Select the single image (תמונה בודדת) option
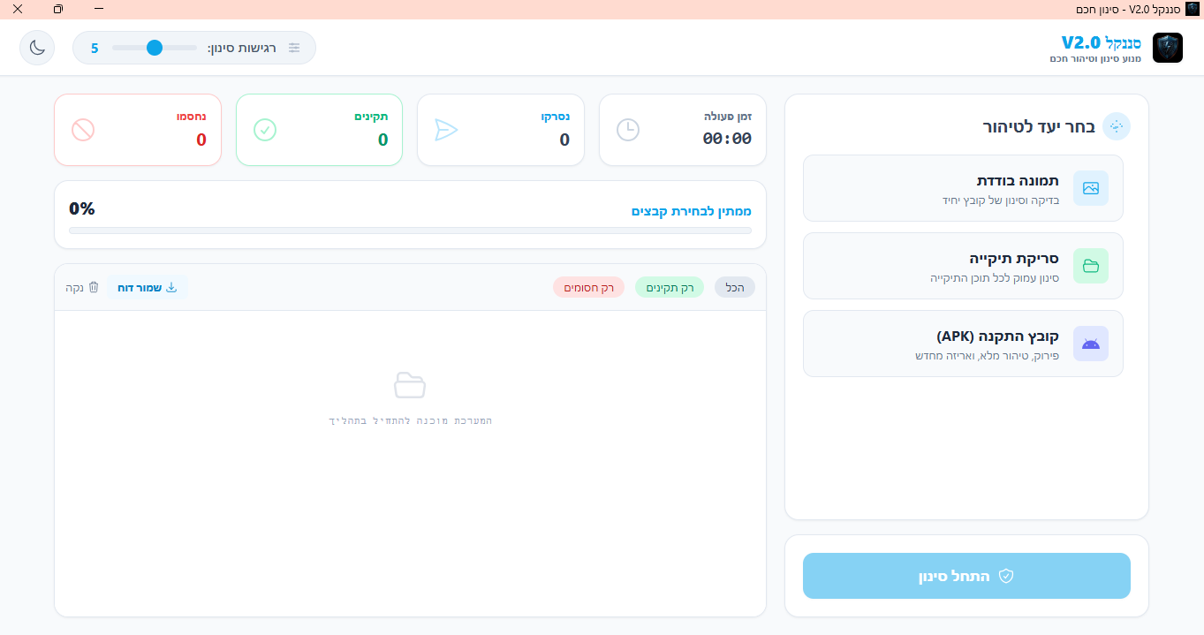Screen dimensions: 1204x635 click(963, 188)
